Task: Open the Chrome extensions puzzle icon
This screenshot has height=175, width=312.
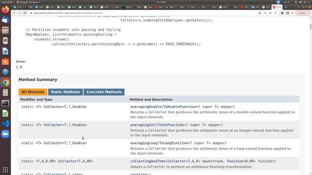Action: click(282, 13)
